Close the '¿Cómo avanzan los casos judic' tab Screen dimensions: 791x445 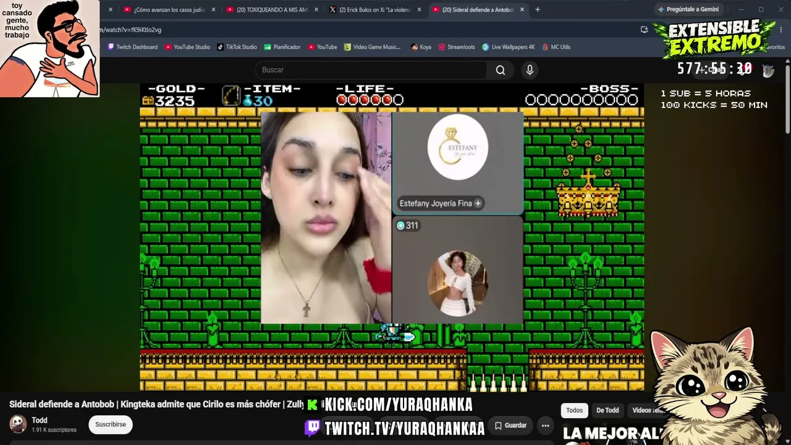click(x=214, y=10)
